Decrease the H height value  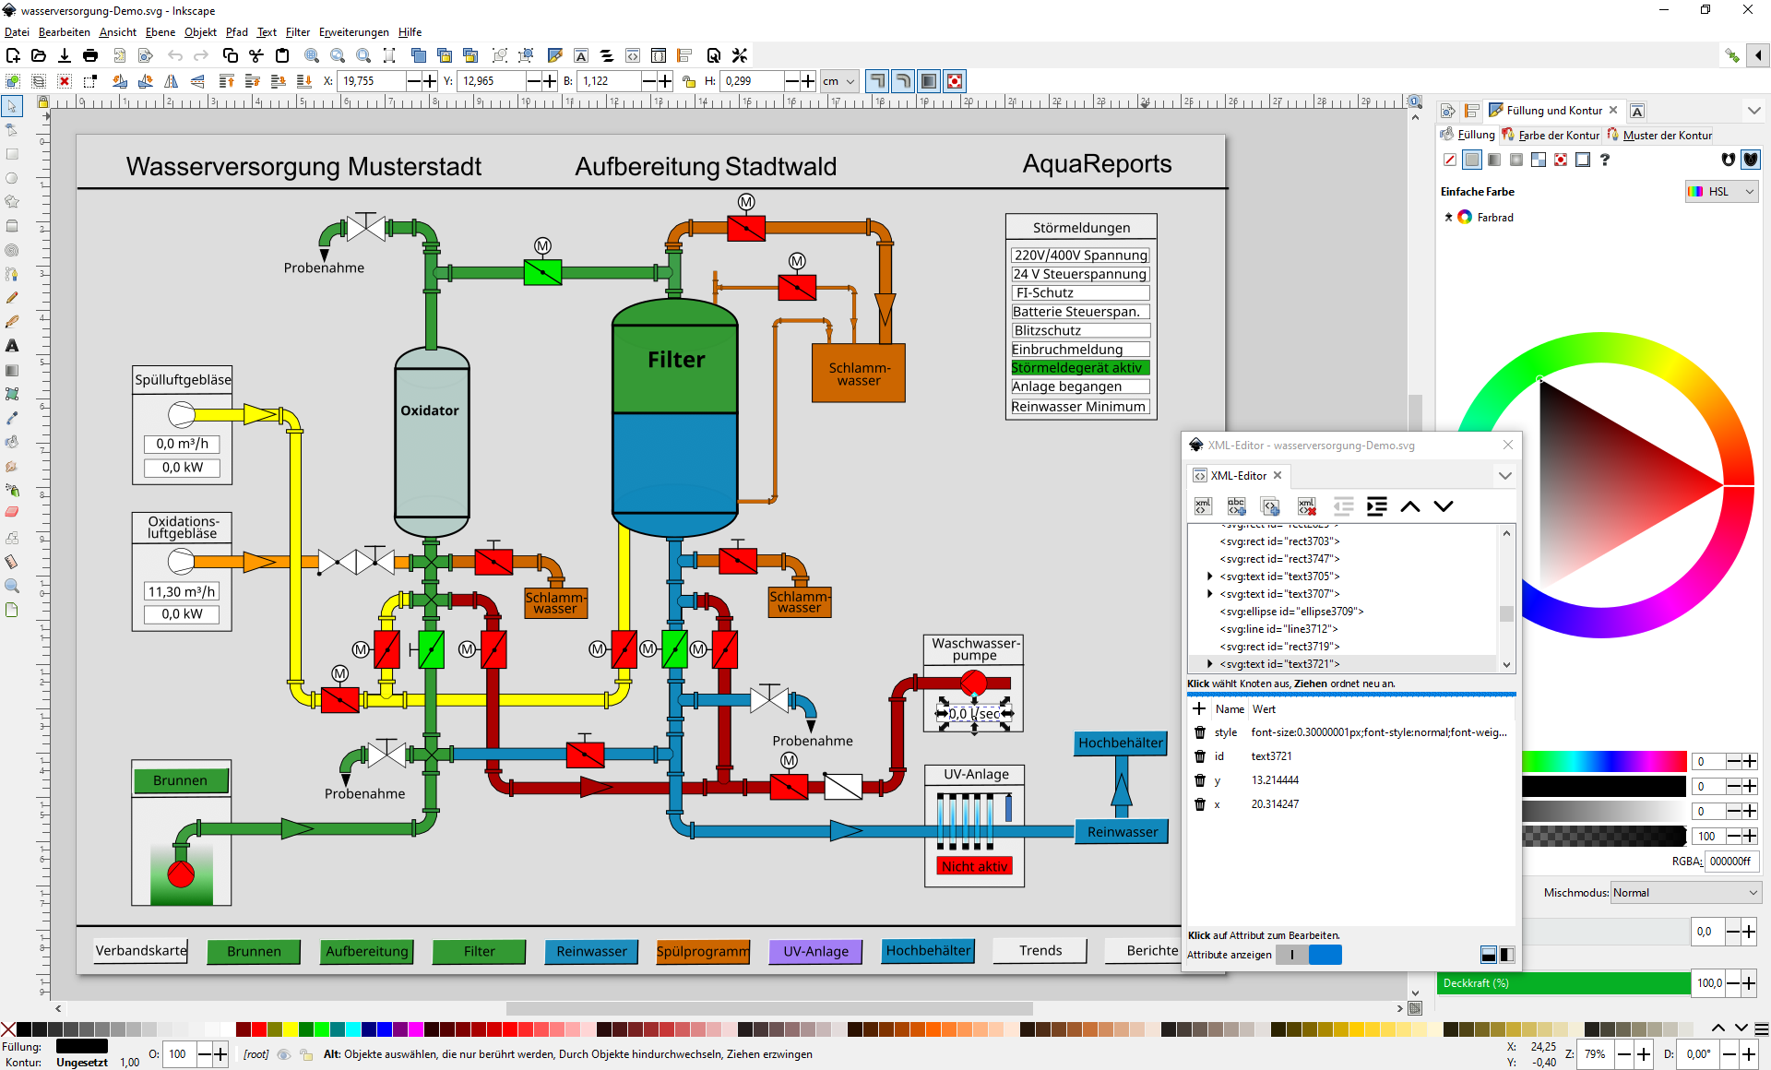[792, 81]
